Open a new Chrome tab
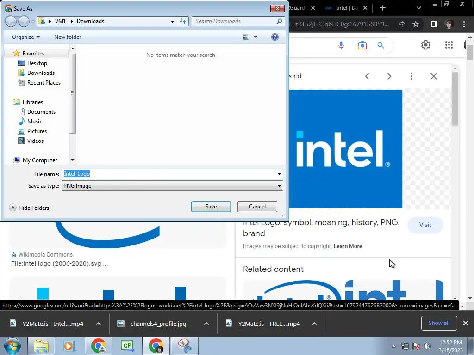The width and height of the screenshot is (474, 355). 383,8
